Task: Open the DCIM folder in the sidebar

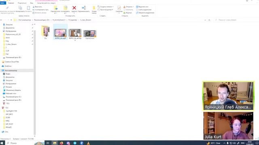Action: pos(8,118)
